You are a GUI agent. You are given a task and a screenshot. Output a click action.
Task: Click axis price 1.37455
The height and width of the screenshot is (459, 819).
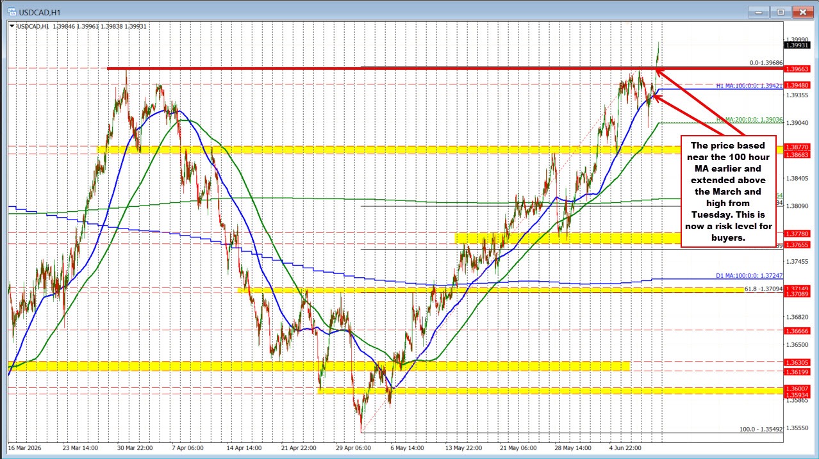point(797,262)
